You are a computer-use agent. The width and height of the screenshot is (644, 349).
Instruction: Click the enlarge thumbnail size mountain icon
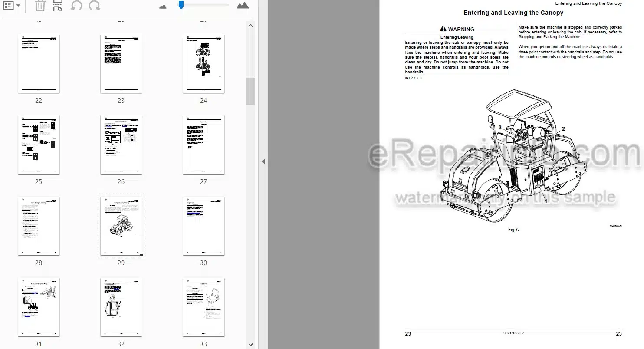coord(243,5)
